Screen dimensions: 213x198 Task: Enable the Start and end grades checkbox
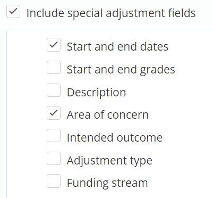[x=54, y=68]
